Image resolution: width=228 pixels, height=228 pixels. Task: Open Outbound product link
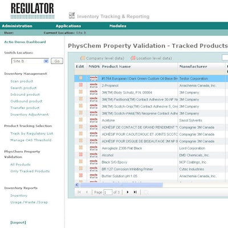tap(26, 101)
